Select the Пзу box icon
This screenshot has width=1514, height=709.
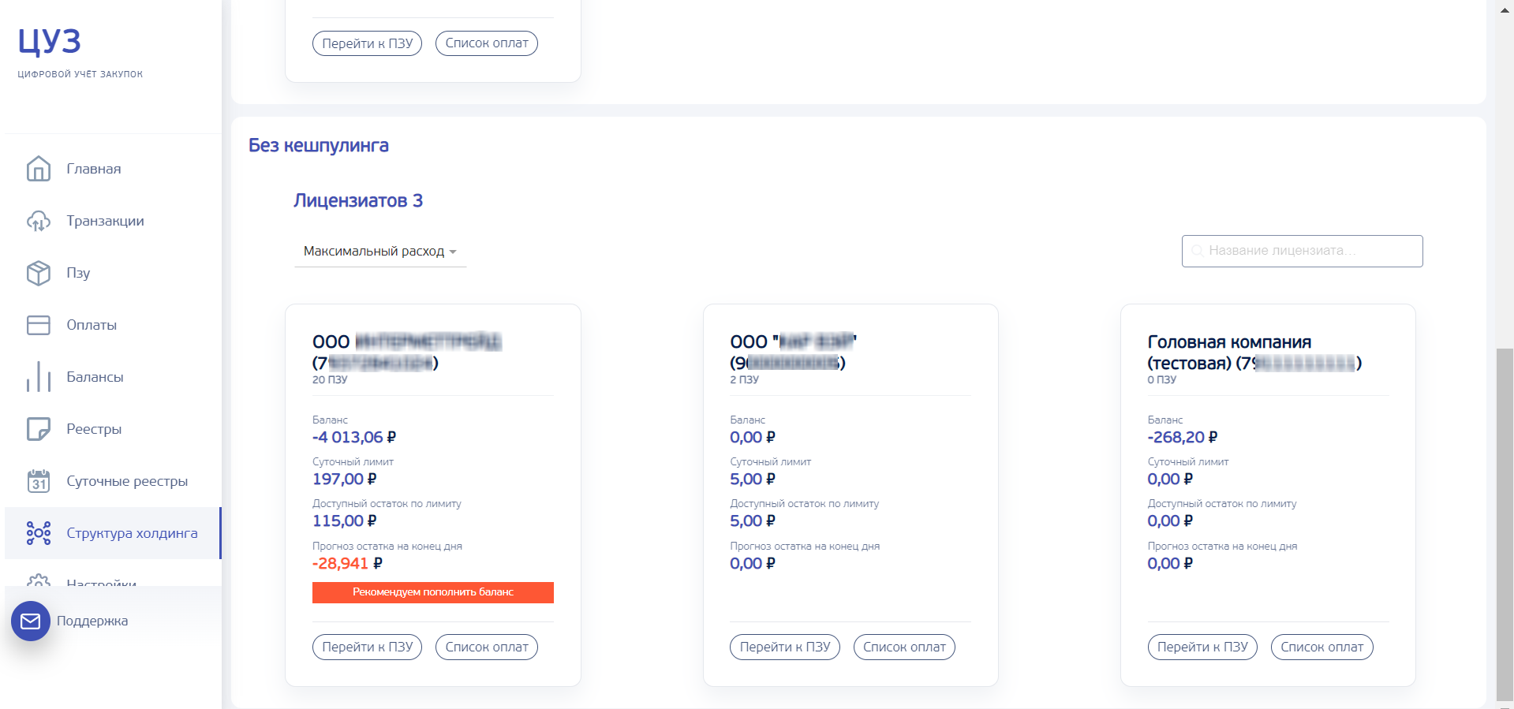[38, 273]
